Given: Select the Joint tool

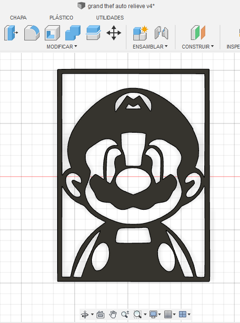Looking at the screenshot, I should tap(161, 33).
